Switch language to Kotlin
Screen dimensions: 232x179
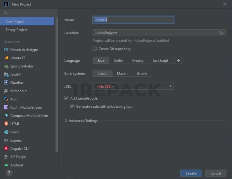coord(118,61)
